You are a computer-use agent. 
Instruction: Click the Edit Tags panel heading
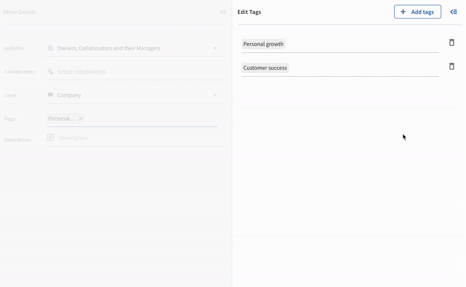(x=249, y=12)
